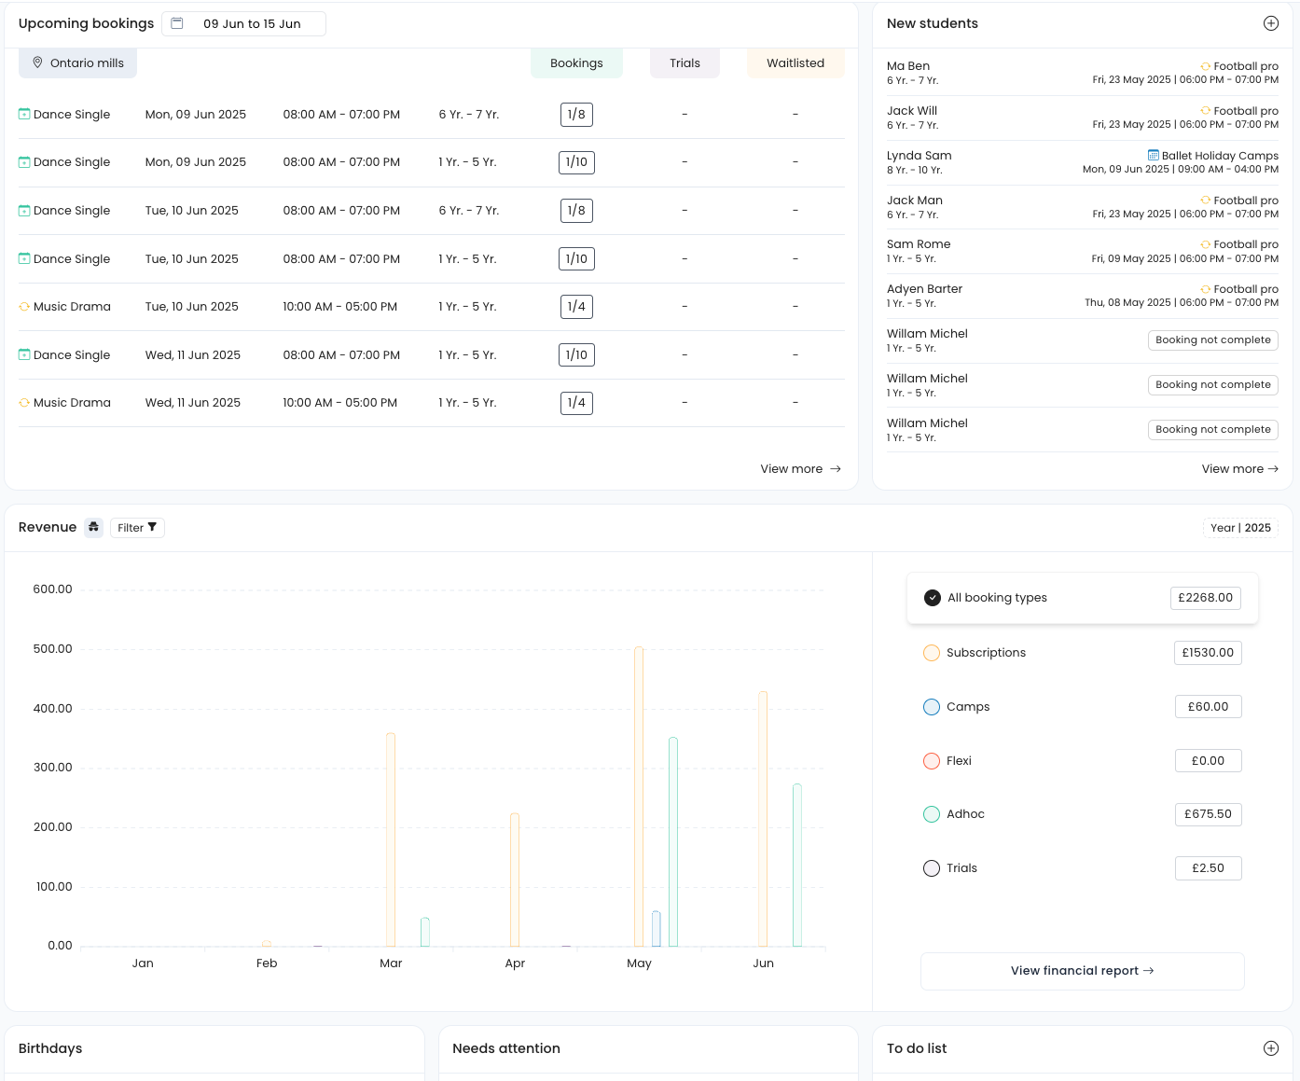Click recurring icon of Wed 11 Jun Music Drama
The width and height of the screenshot is (1300, 1081).
click(x=24, y=403)
